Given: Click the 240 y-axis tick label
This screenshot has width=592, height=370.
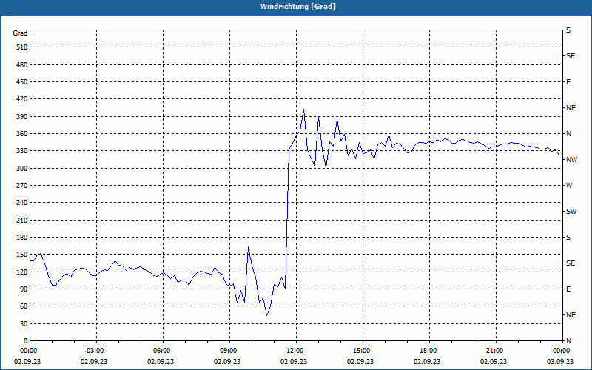Looking at the screenshot, I should (22, 203).
